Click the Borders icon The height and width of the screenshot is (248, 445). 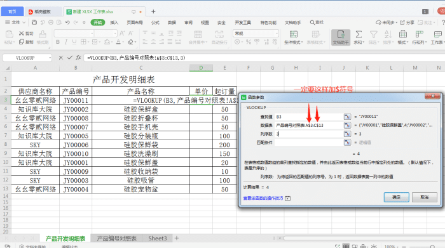point(83,42)
